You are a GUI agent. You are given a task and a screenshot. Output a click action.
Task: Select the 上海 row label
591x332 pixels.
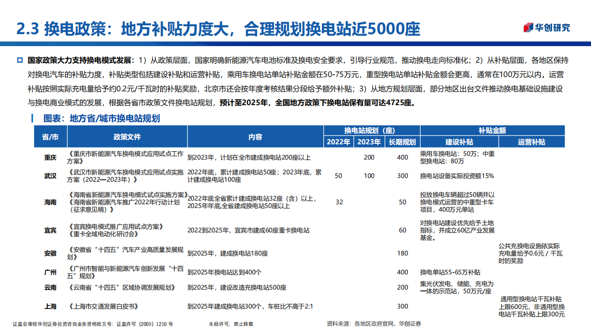pos(50,306)
